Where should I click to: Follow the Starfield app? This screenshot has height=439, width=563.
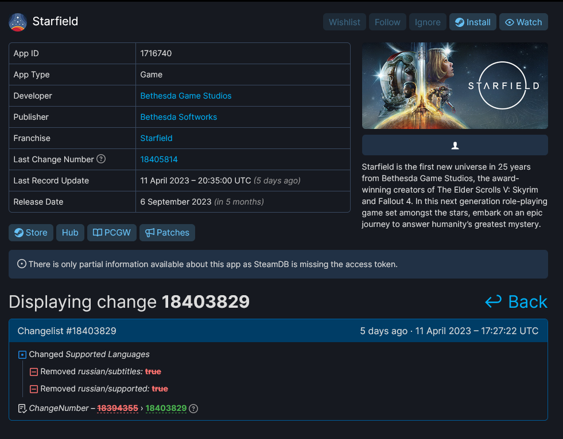pos(387,22)
